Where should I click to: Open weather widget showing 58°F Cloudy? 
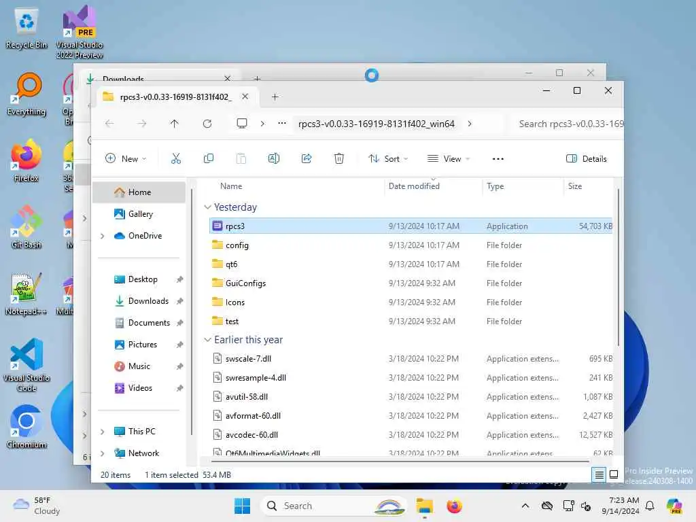tap(37, 506)
